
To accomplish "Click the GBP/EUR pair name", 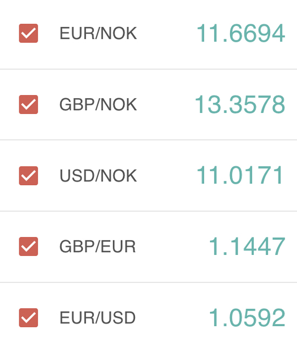I will [x=98, y=246].
